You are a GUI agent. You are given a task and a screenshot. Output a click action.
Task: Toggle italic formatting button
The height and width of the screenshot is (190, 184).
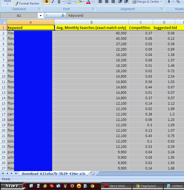[x=53, y=2]
